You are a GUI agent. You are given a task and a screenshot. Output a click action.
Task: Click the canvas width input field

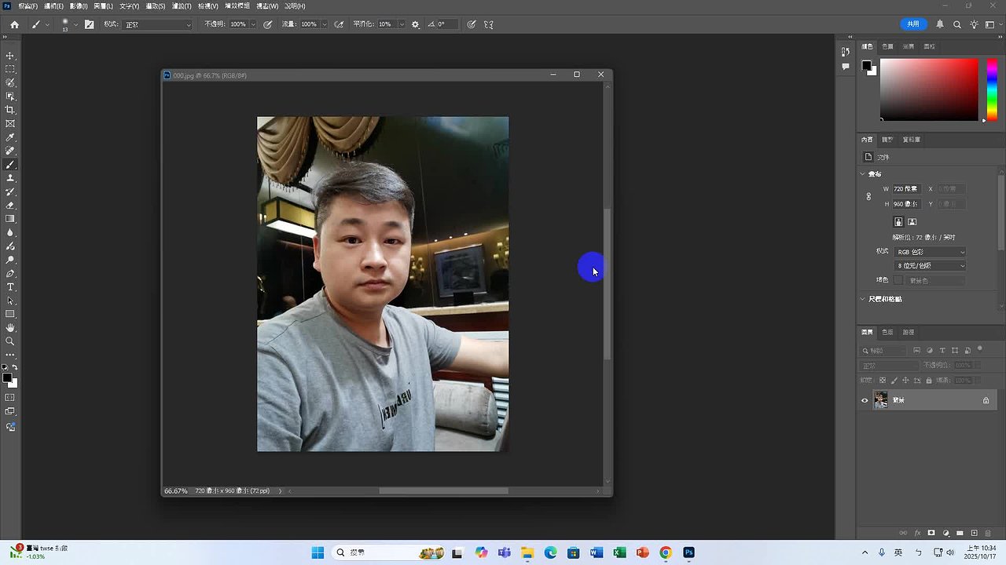tap(907, 189)
